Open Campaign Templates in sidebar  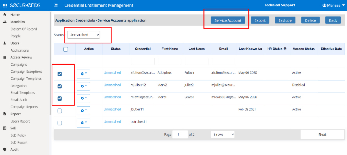point(26,79)
